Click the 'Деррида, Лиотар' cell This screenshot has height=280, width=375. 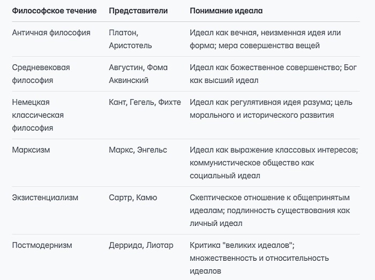tap(141, 245)
